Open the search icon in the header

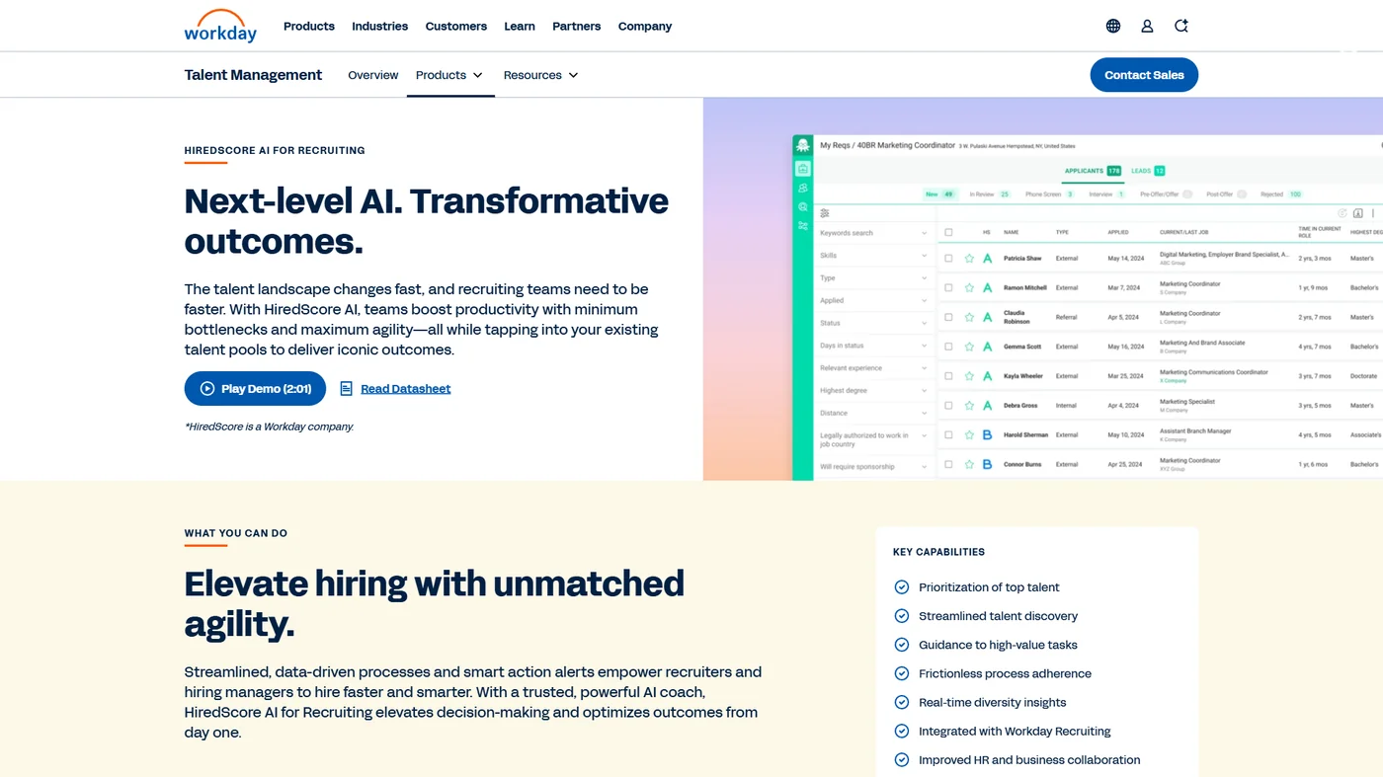coord(1181,27)
